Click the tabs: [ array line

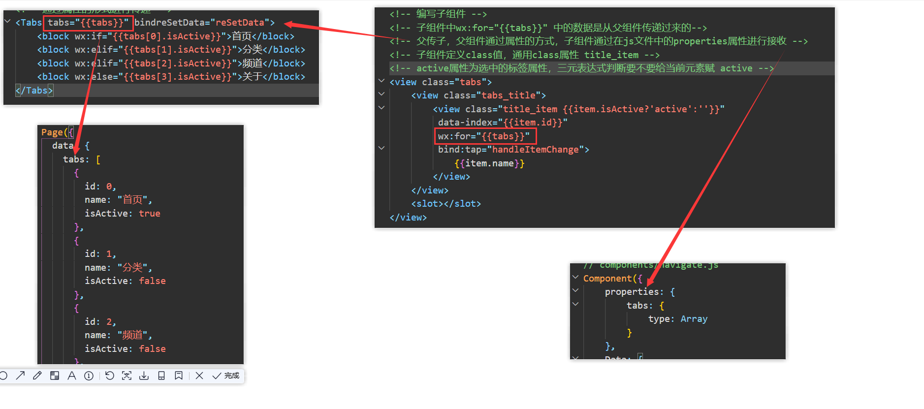(82, 159)
